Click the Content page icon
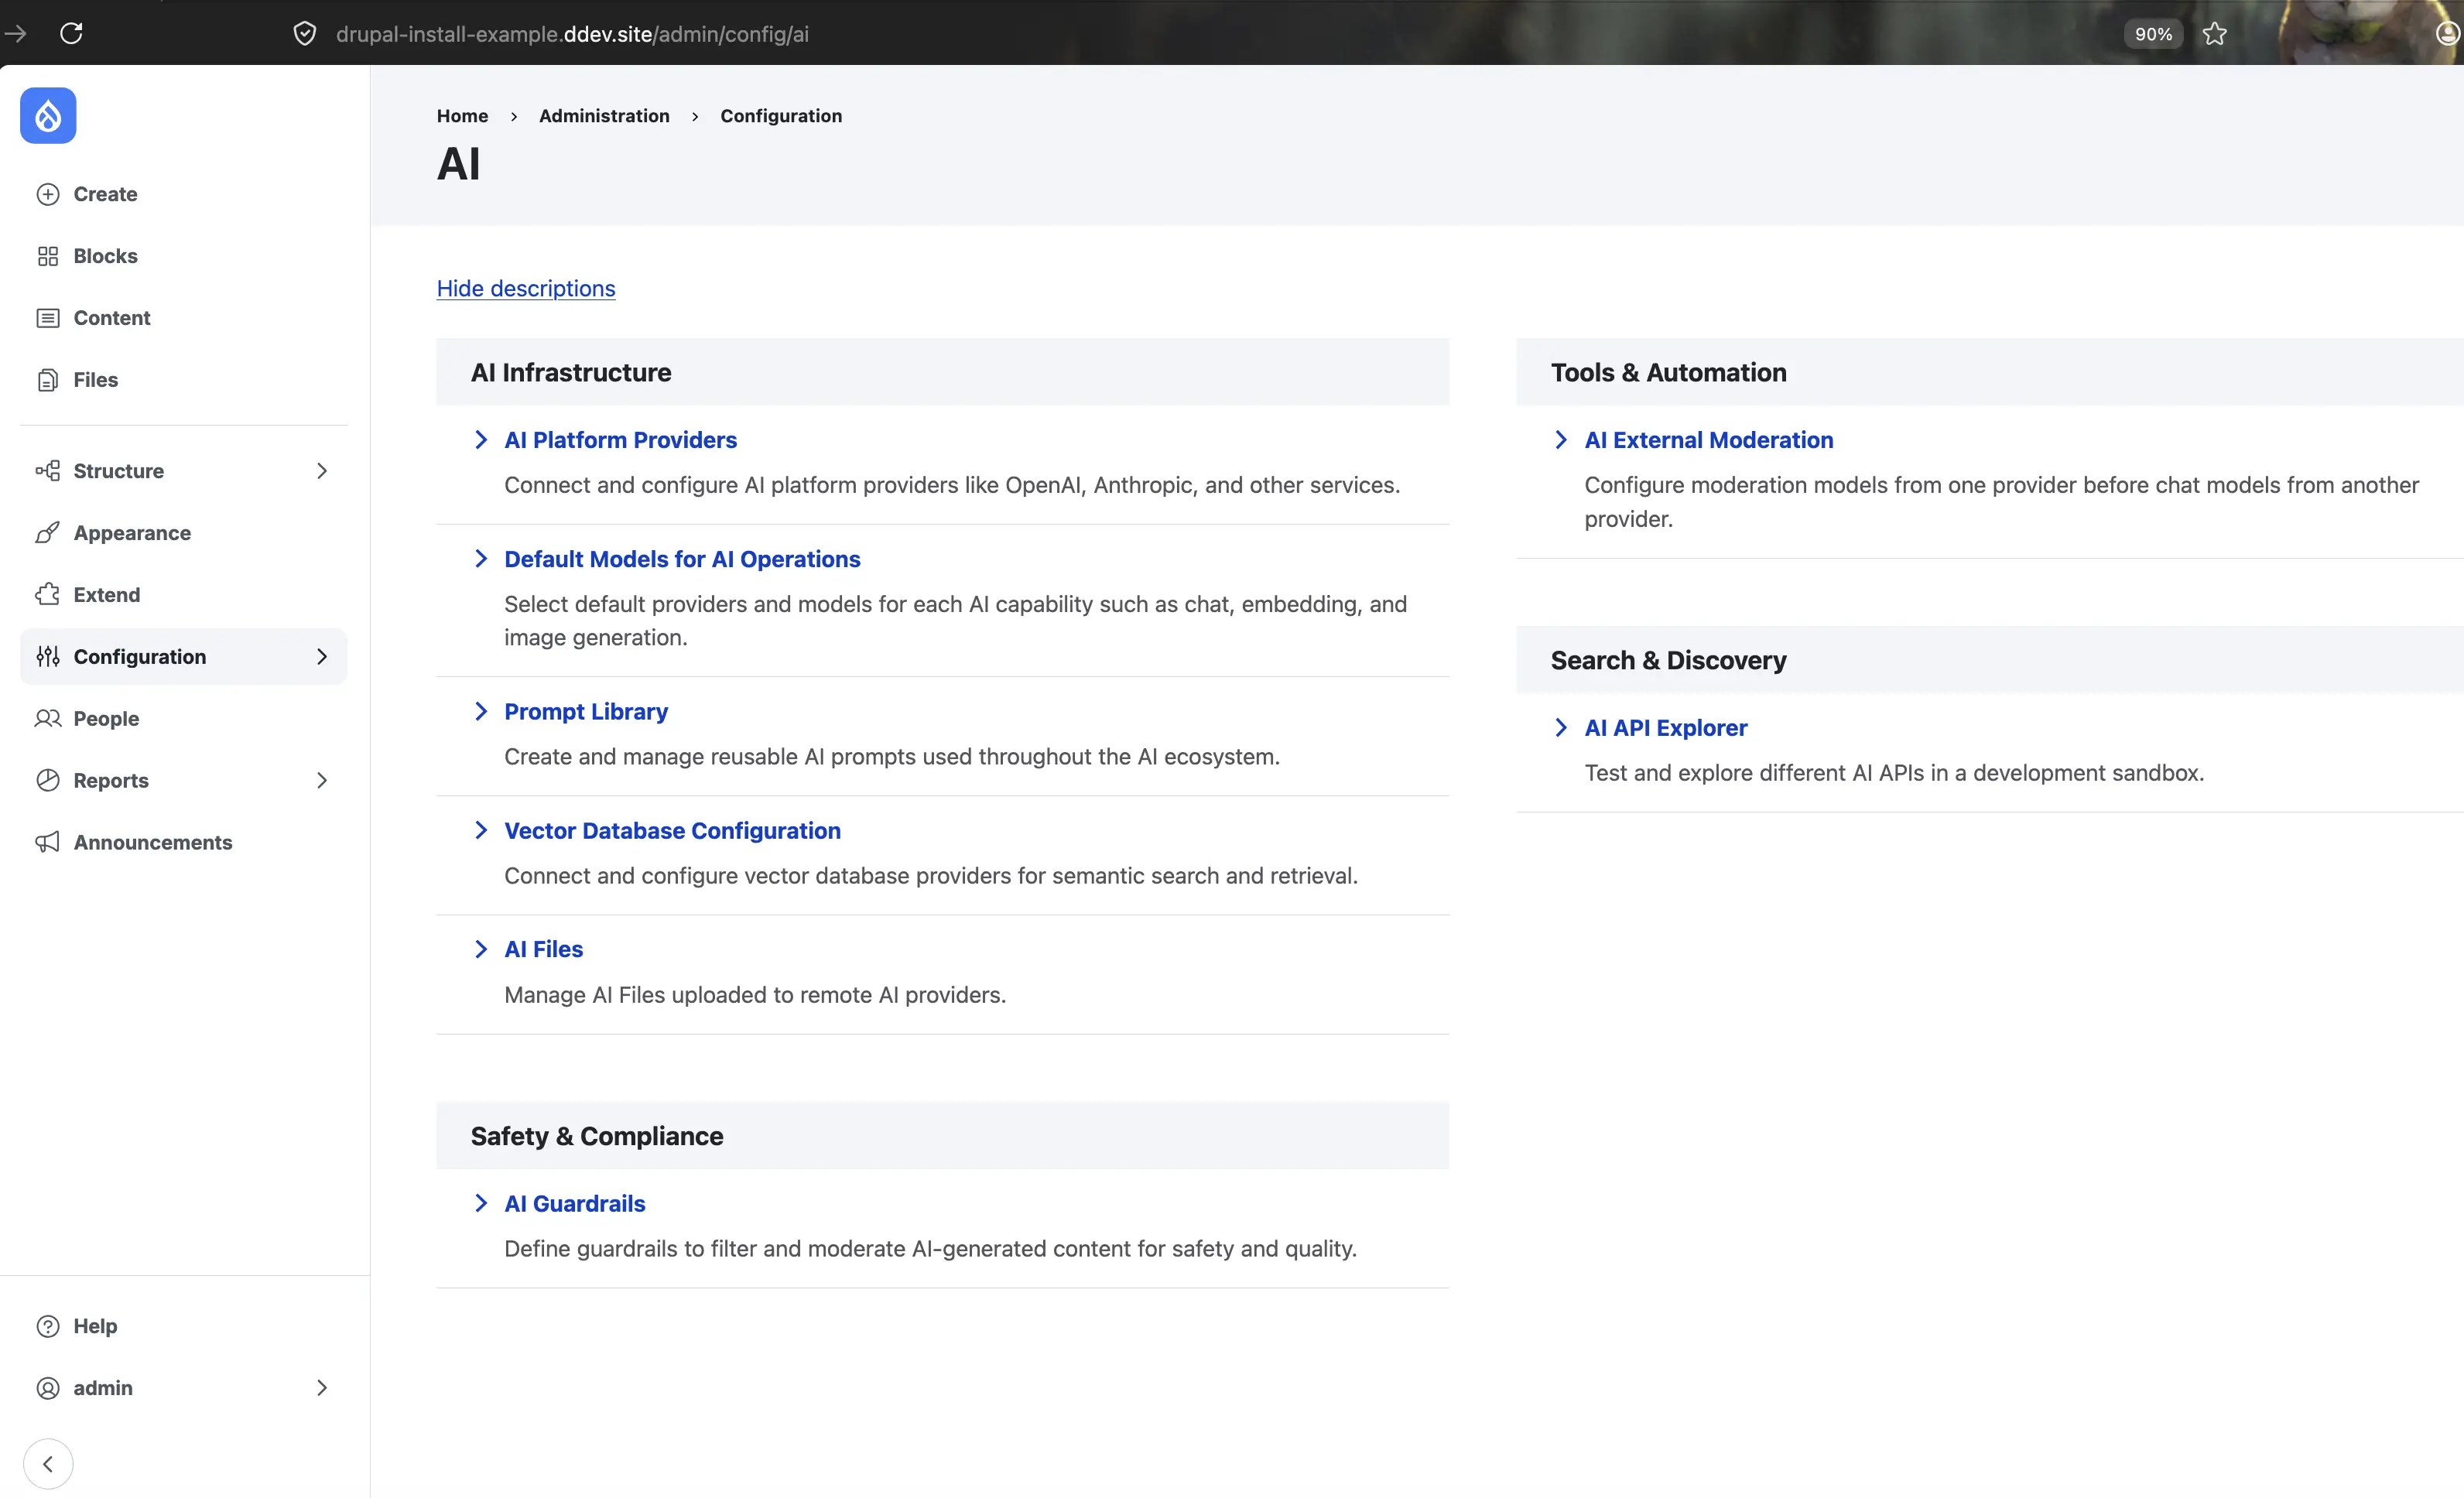2464x1498 pixels. click(48, 318)
